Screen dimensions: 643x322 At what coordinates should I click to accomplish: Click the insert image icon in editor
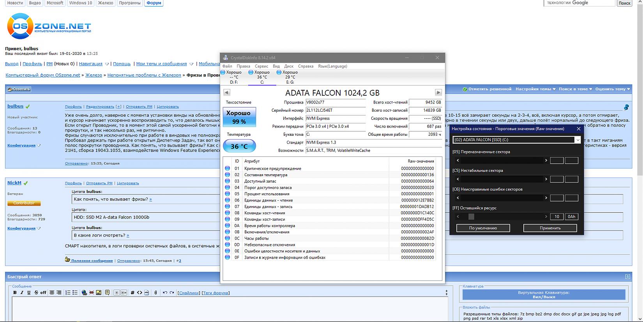tap(99, 292)
